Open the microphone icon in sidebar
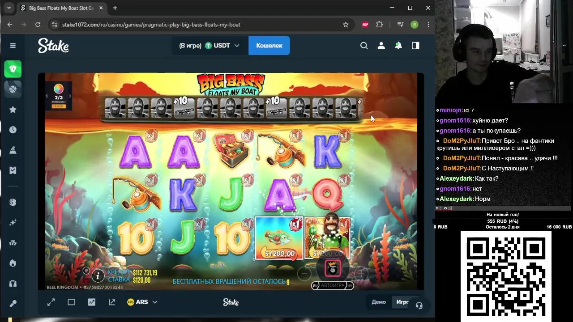573x322 pixels. point(13,304)
